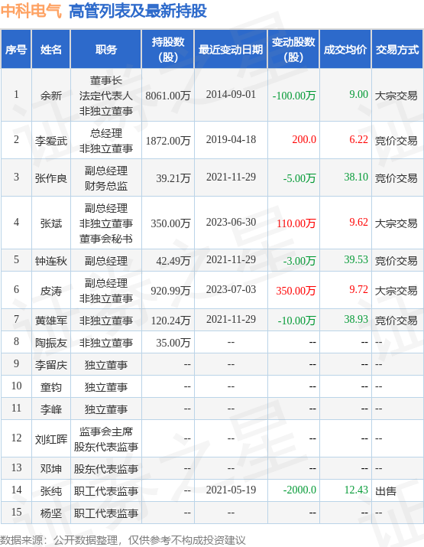This screenshot has width=424, height=547.
Task: Click change amount 110.00万
Action: point(296,223)
